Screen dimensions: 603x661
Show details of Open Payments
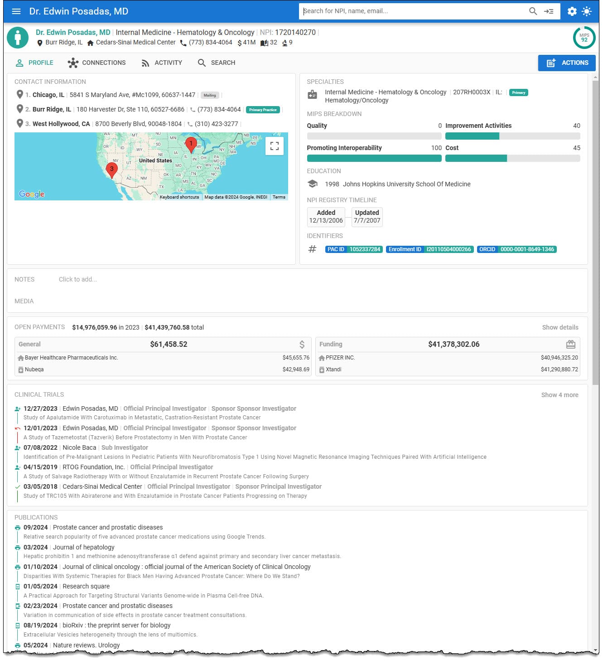560,327
